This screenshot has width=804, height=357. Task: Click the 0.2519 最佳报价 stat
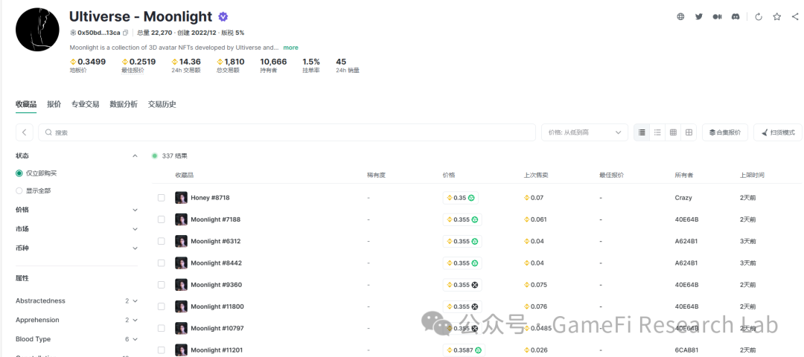[x=138, y=65]
